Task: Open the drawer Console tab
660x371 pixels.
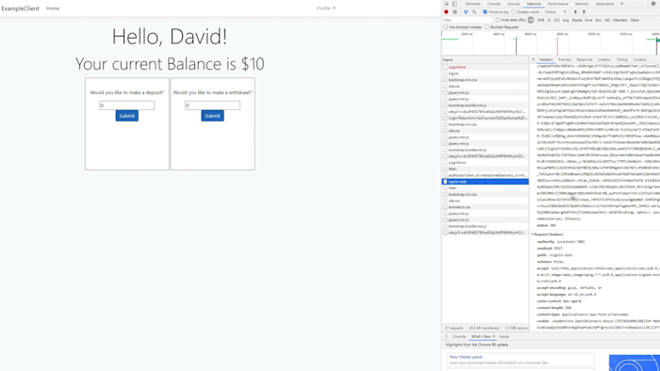Action: (459, 336)
